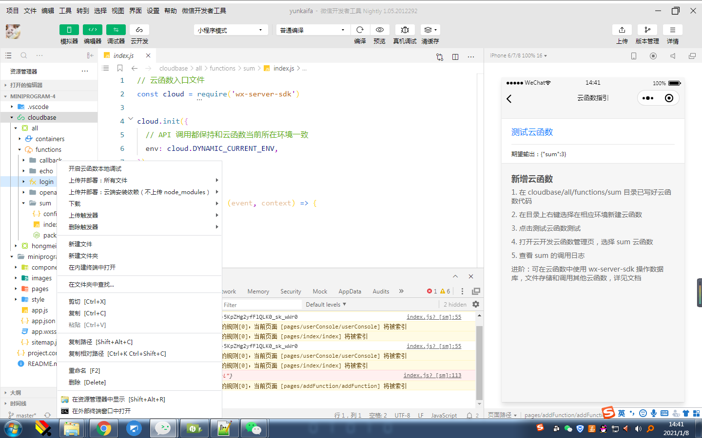
Task: Click the 上传 upload icon
Action: coord(622,30)
